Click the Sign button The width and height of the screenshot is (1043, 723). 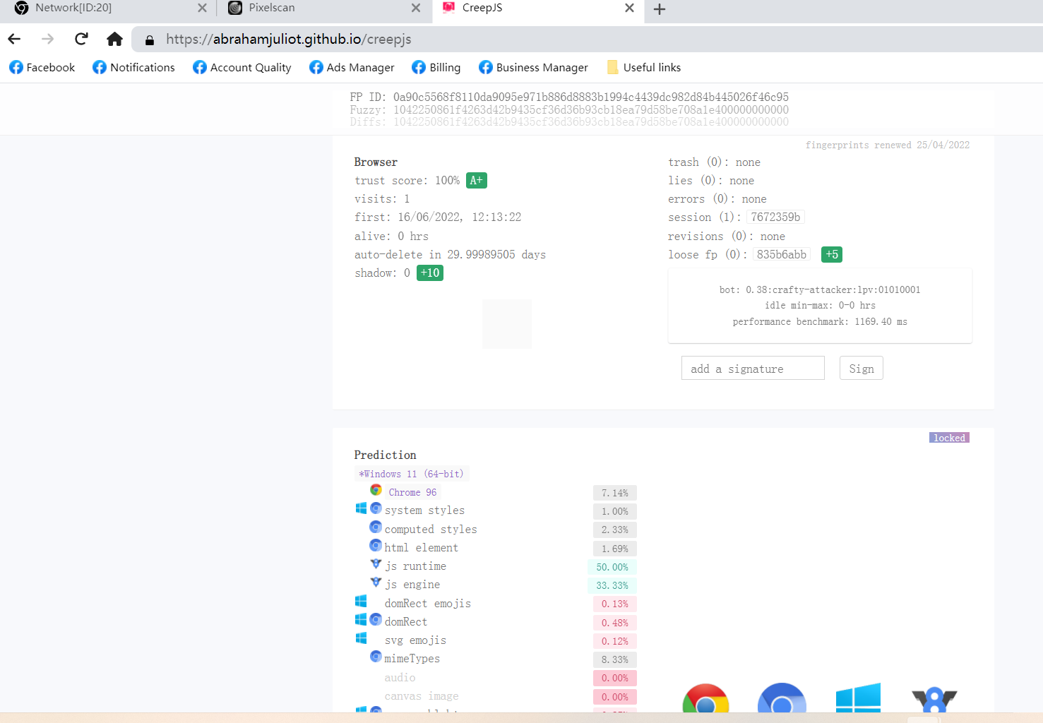[861, 369]
